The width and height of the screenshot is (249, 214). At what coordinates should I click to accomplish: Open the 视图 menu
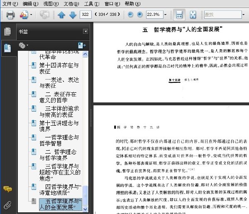[x=51, y=3]
